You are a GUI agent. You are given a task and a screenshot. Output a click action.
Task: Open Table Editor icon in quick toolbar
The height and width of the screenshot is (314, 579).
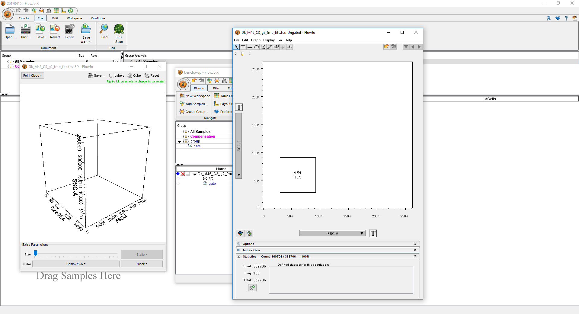[56, 11]
